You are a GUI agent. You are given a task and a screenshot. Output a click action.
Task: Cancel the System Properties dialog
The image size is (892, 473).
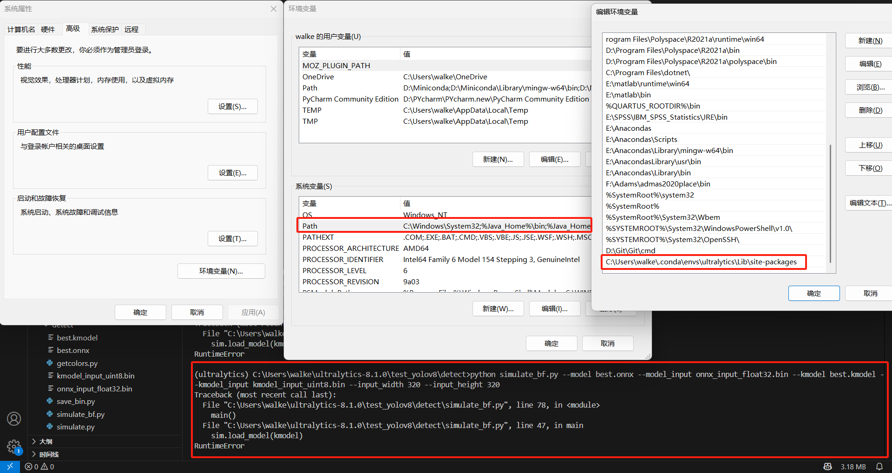click(x=197, y=313)
